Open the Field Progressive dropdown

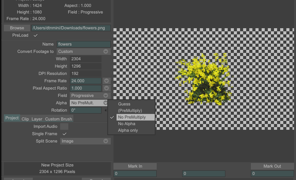click(x=90, y=95)
